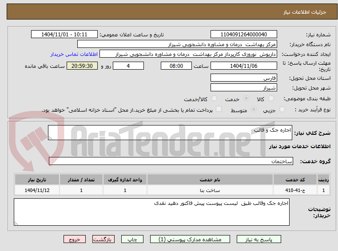Select the متوسط purchase type radio
The height and width of the screenshot is (251, 338).
click(x=254, y=110)
